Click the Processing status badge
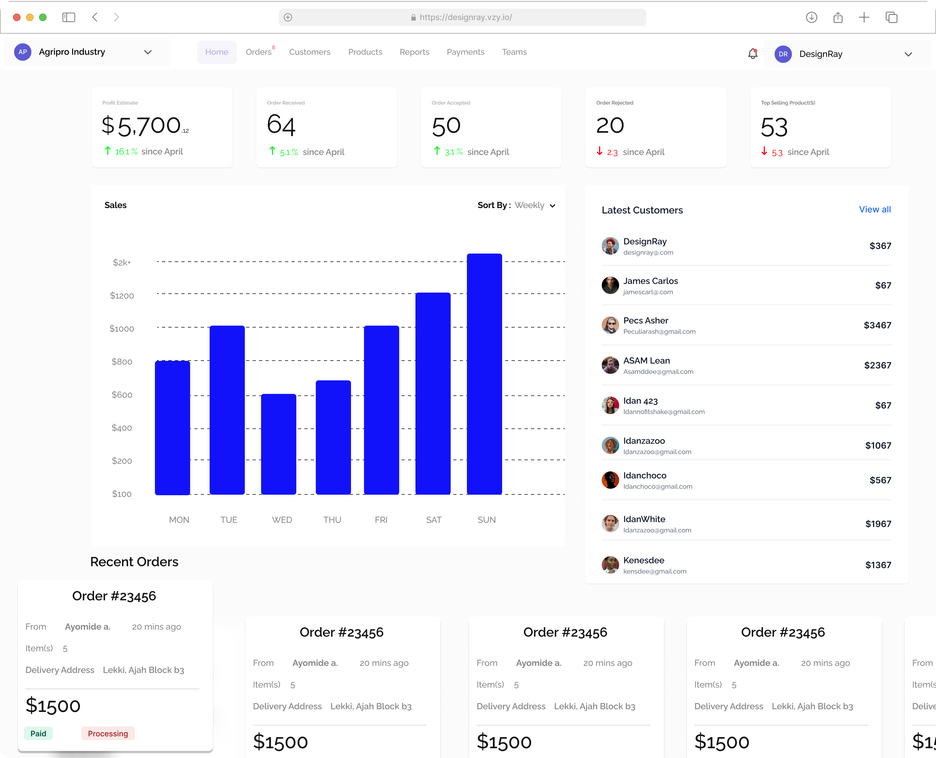 pos(108,733)
